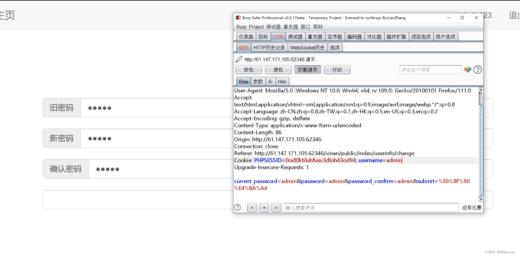Click the Accept-Encoding header line
Screen dimensions: 520x257
point(272,118)
